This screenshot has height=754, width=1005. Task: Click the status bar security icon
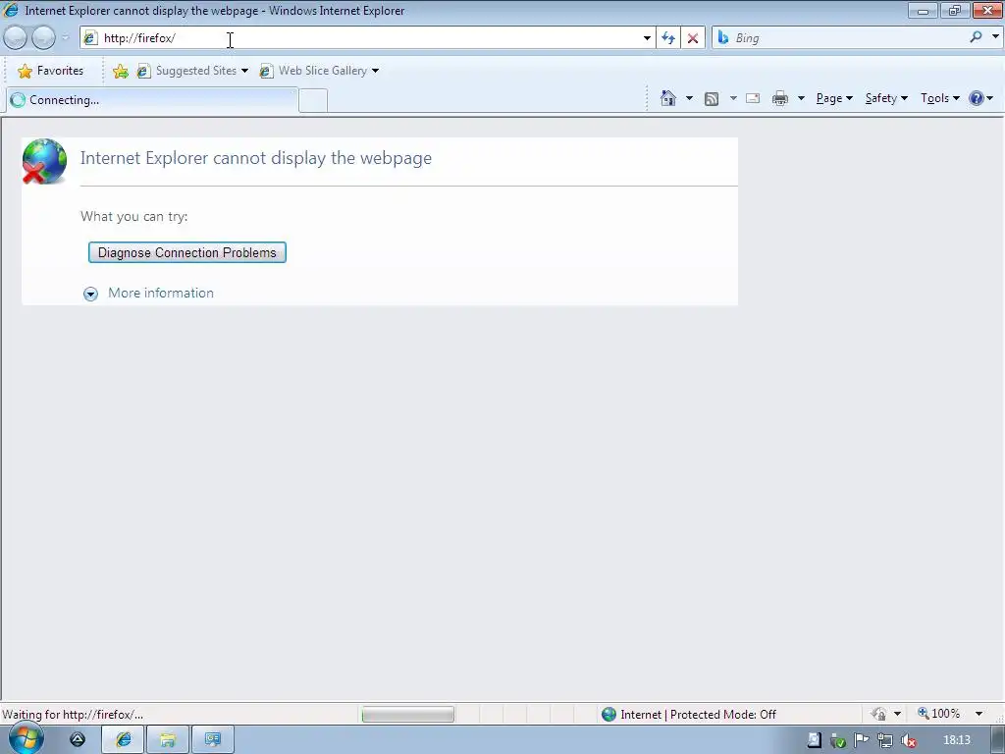tap(878, 714)
